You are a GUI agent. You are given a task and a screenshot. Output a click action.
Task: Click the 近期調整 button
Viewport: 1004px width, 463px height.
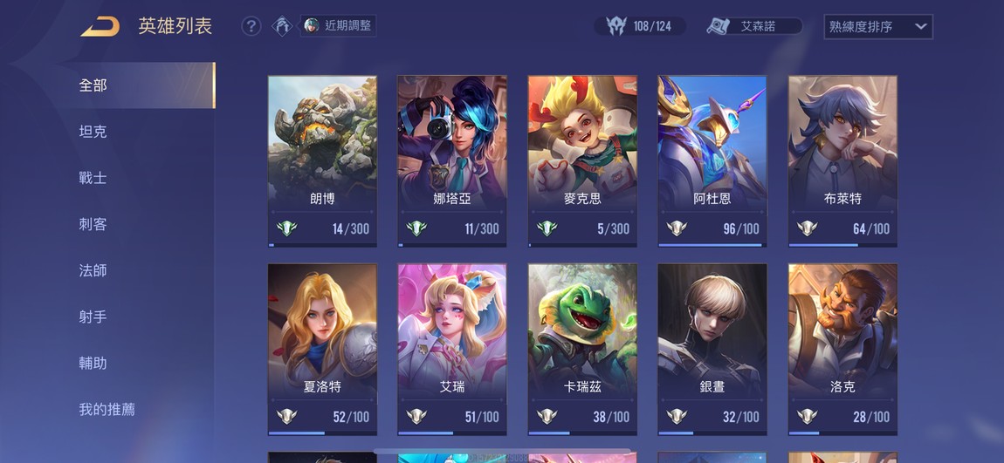tap(338, 25)
